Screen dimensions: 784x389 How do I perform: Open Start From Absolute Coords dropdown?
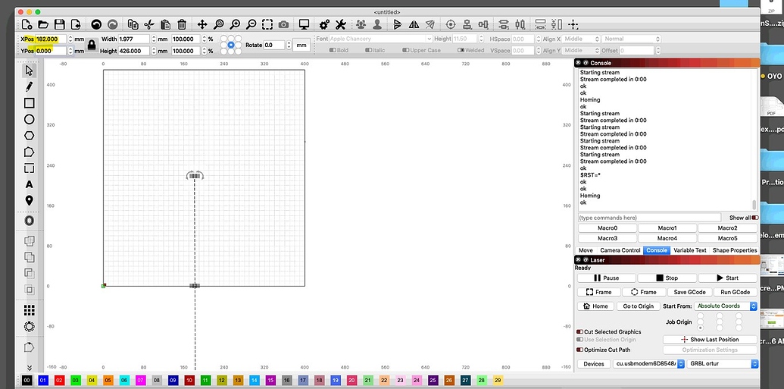click(726, 306)
